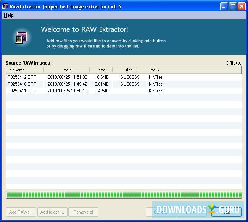The image size is (248, 222).
Task: Sort list by date column header
Action: (67, 70)
